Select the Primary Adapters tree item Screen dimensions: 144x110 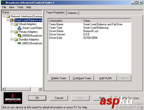(x=28, y=32)
